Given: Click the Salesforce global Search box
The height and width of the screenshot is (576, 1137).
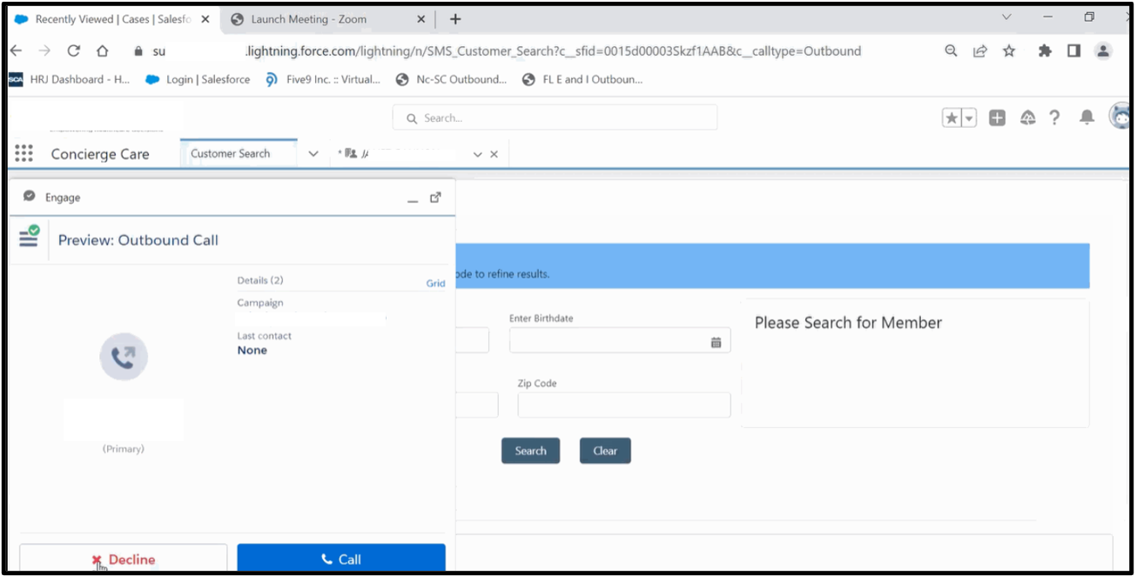Looking at the screenshot, I should pyautogui.click(x=555, y=117).
